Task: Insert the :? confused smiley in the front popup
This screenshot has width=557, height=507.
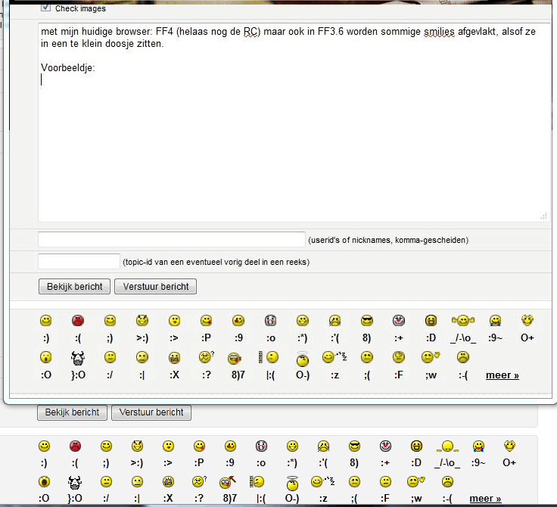Action: [x=207, y=357]
